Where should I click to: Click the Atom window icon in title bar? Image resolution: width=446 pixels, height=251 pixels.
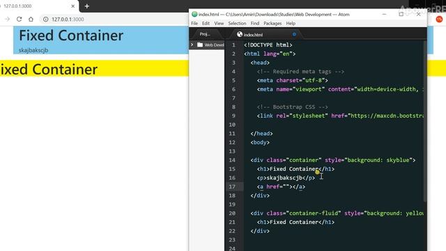click(194, 14)
